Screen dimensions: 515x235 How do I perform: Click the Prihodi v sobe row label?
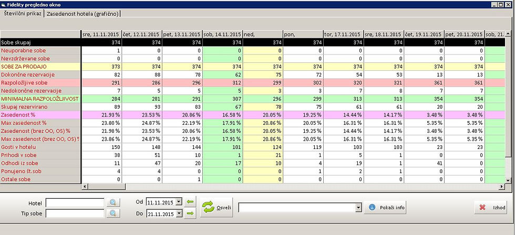coord(40,155)
